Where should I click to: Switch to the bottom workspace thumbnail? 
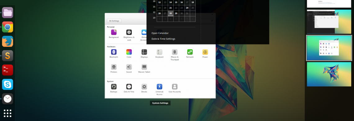click(329, 74)
